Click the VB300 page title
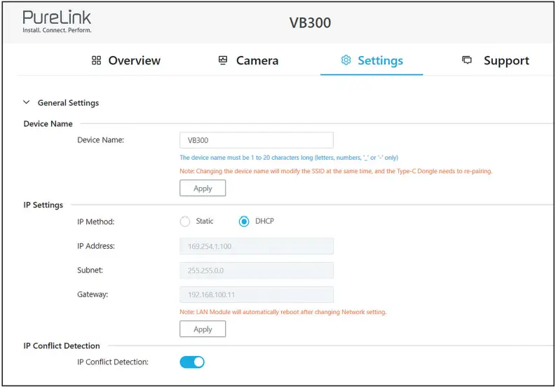558x389 pixels. 310,23
